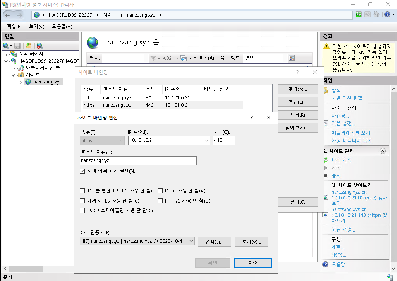Screen dimensions: 397x281
Task: Enable TCP를 통한 TLS 1.3 사용 안 함 checkbox
Action: click(x=82, y=191)
